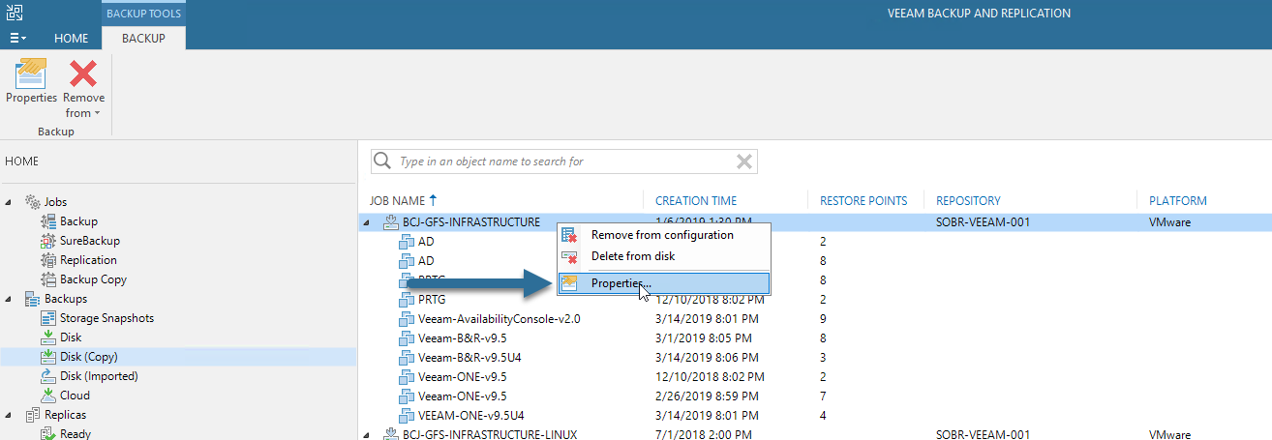This screenshot has height=440, width=1272.
Task: Click VM icon of AD with 2 restore points
Action: pyautogui.click(x=407, y=241)
